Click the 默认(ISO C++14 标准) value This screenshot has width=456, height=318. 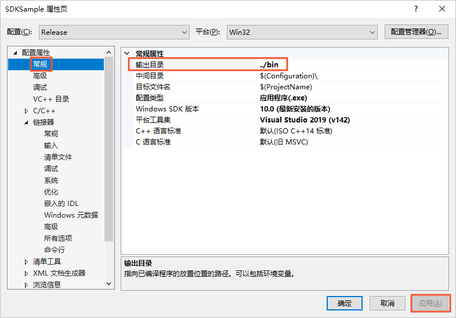tap(296, 131)
